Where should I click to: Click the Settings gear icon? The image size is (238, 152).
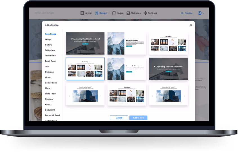coord(145,13)
